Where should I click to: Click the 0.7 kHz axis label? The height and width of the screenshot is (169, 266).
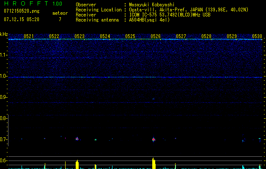(x=4, y=139)
